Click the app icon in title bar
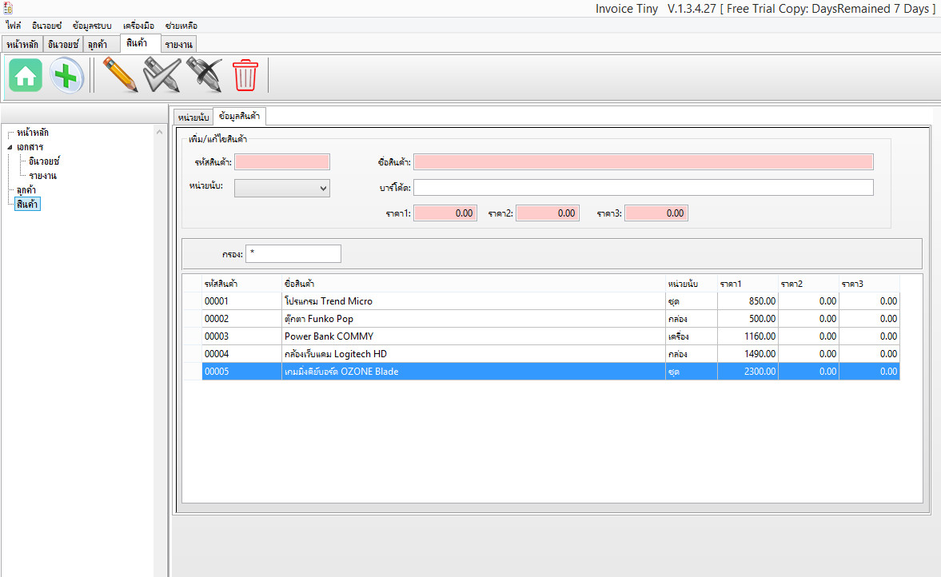The image size is (941, 577). (8, 8)
